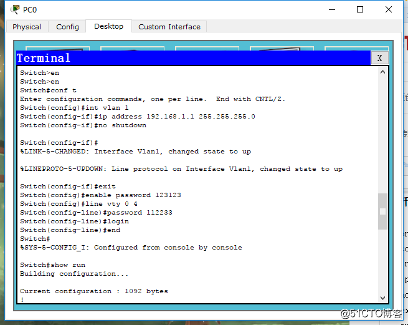Image resolution: width=408 pixels, height=325 pixels.
Task: Click the 'line vty 0 4' line
Action: (x=78, y=204)
